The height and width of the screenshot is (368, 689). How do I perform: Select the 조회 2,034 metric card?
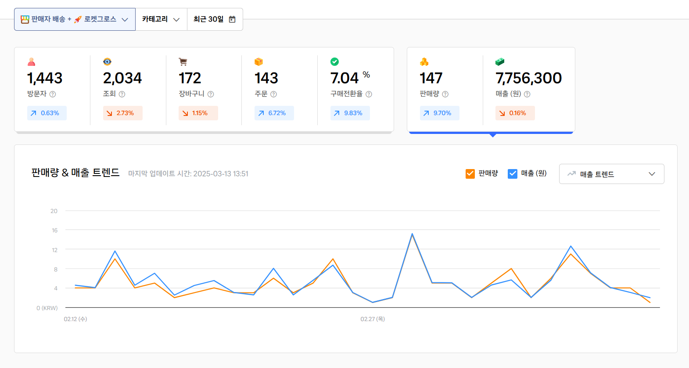tap(128, 90)
